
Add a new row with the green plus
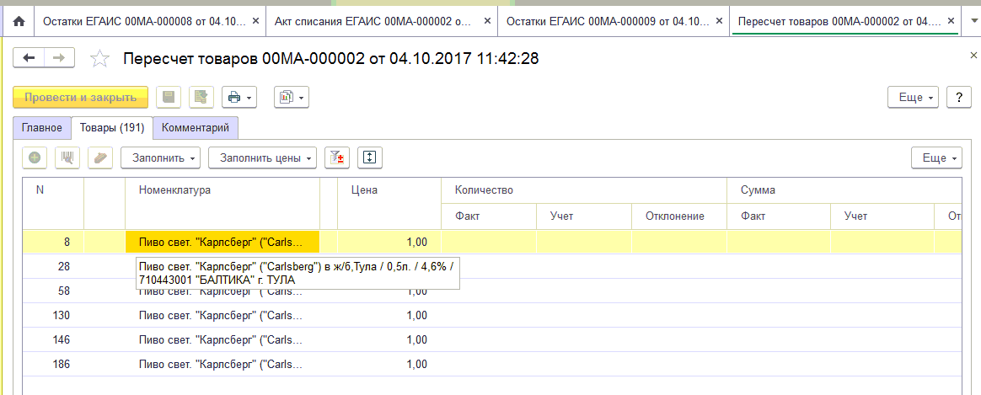point(35,158)
